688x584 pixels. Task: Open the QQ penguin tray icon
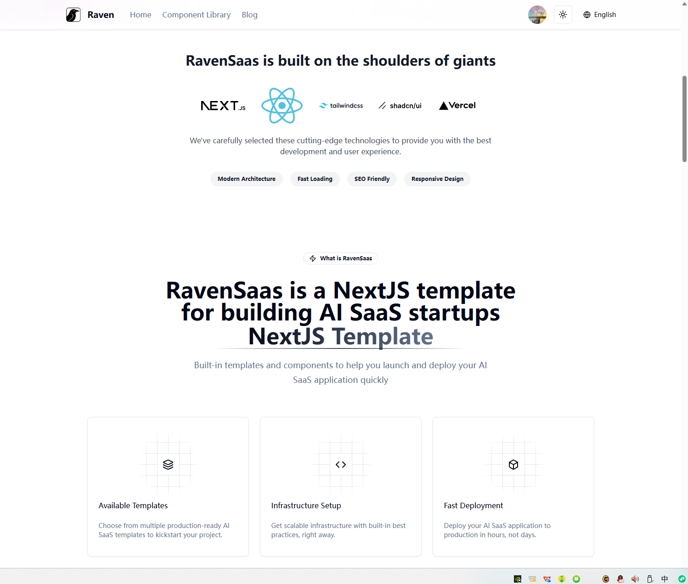pos(620,579)
